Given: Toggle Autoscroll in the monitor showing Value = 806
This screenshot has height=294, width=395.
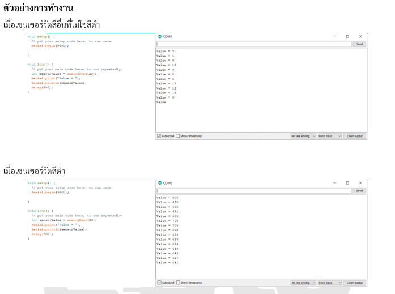Looking at the screenshot, I should pyautogui.click(x=159, y=282).
